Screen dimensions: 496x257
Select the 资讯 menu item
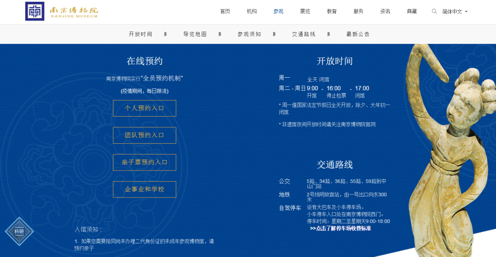385,12
